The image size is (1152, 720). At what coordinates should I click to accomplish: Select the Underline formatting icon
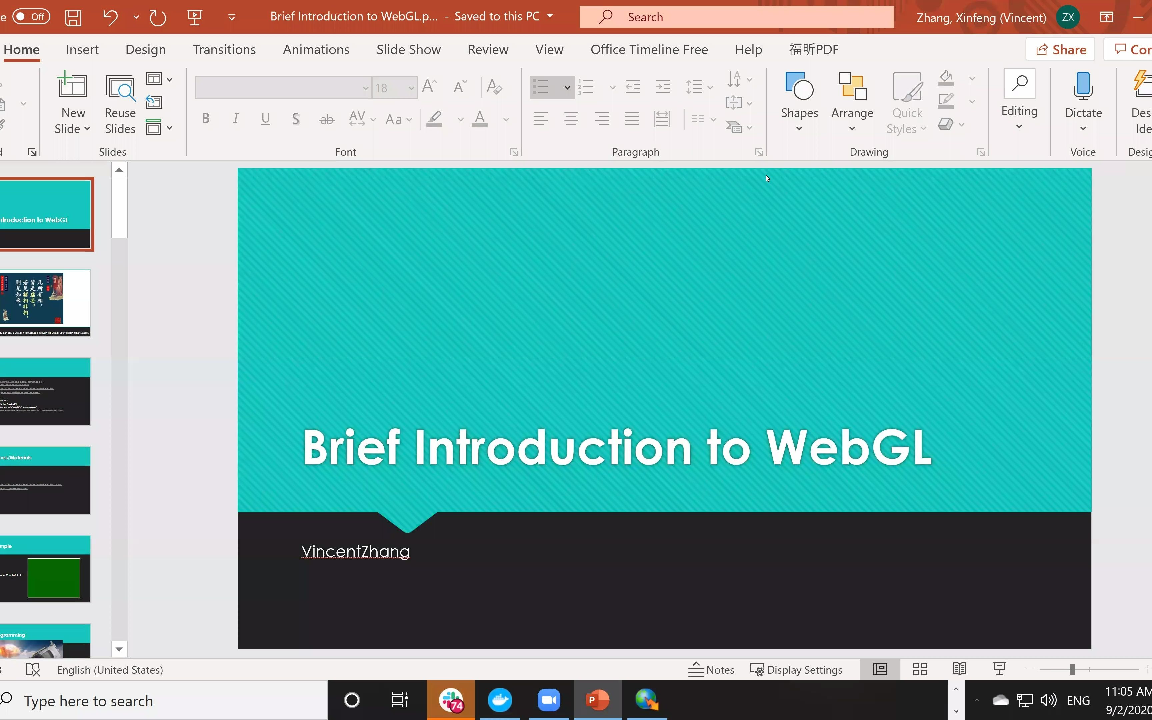point(265,119)
